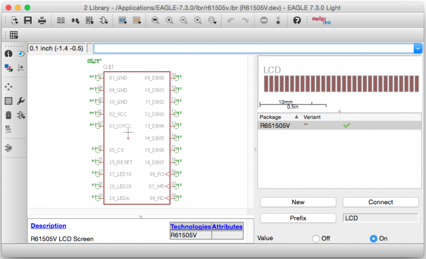The image size is (426, 259).
Task: Set Value to Off
Action: coord(316,238)
